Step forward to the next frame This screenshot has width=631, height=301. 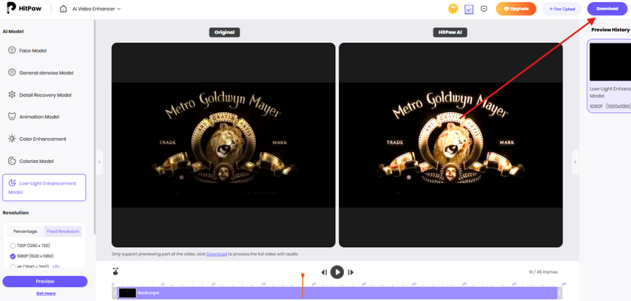(x=351, y=272)
